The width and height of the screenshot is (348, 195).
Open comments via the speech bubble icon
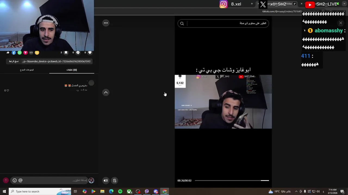point(78,53)
